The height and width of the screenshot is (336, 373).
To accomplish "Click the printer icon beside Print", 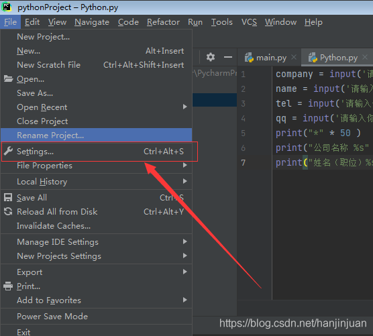I will coord(8,286).
